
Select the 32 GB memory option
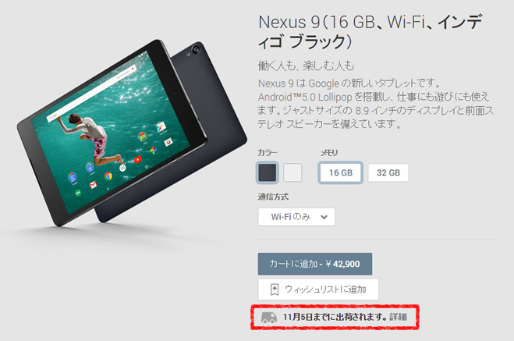point(388,172)
